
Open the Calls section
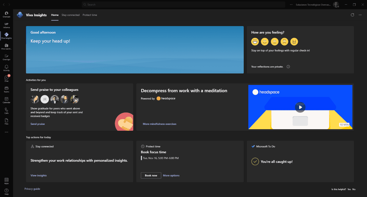pos(6,111)
